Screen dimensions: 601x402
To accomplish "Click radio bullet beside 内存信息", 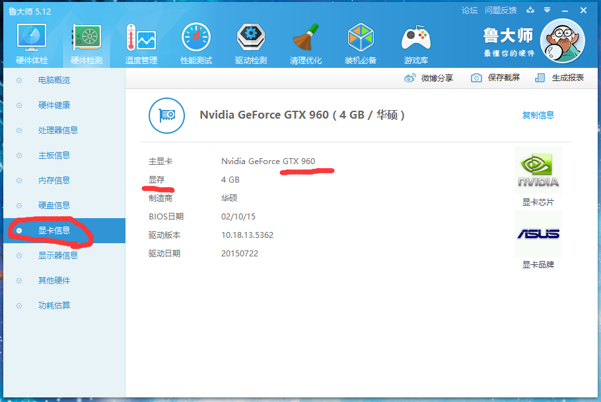I will coord(19,181).
